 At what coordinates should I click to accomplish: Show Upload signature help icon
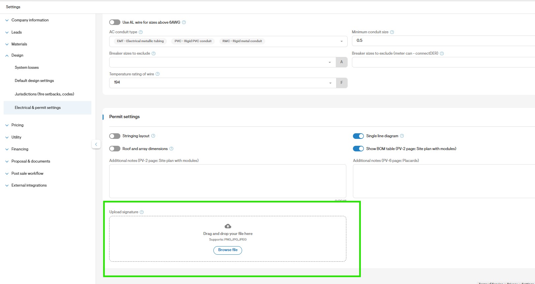click(x=142, y=212)
